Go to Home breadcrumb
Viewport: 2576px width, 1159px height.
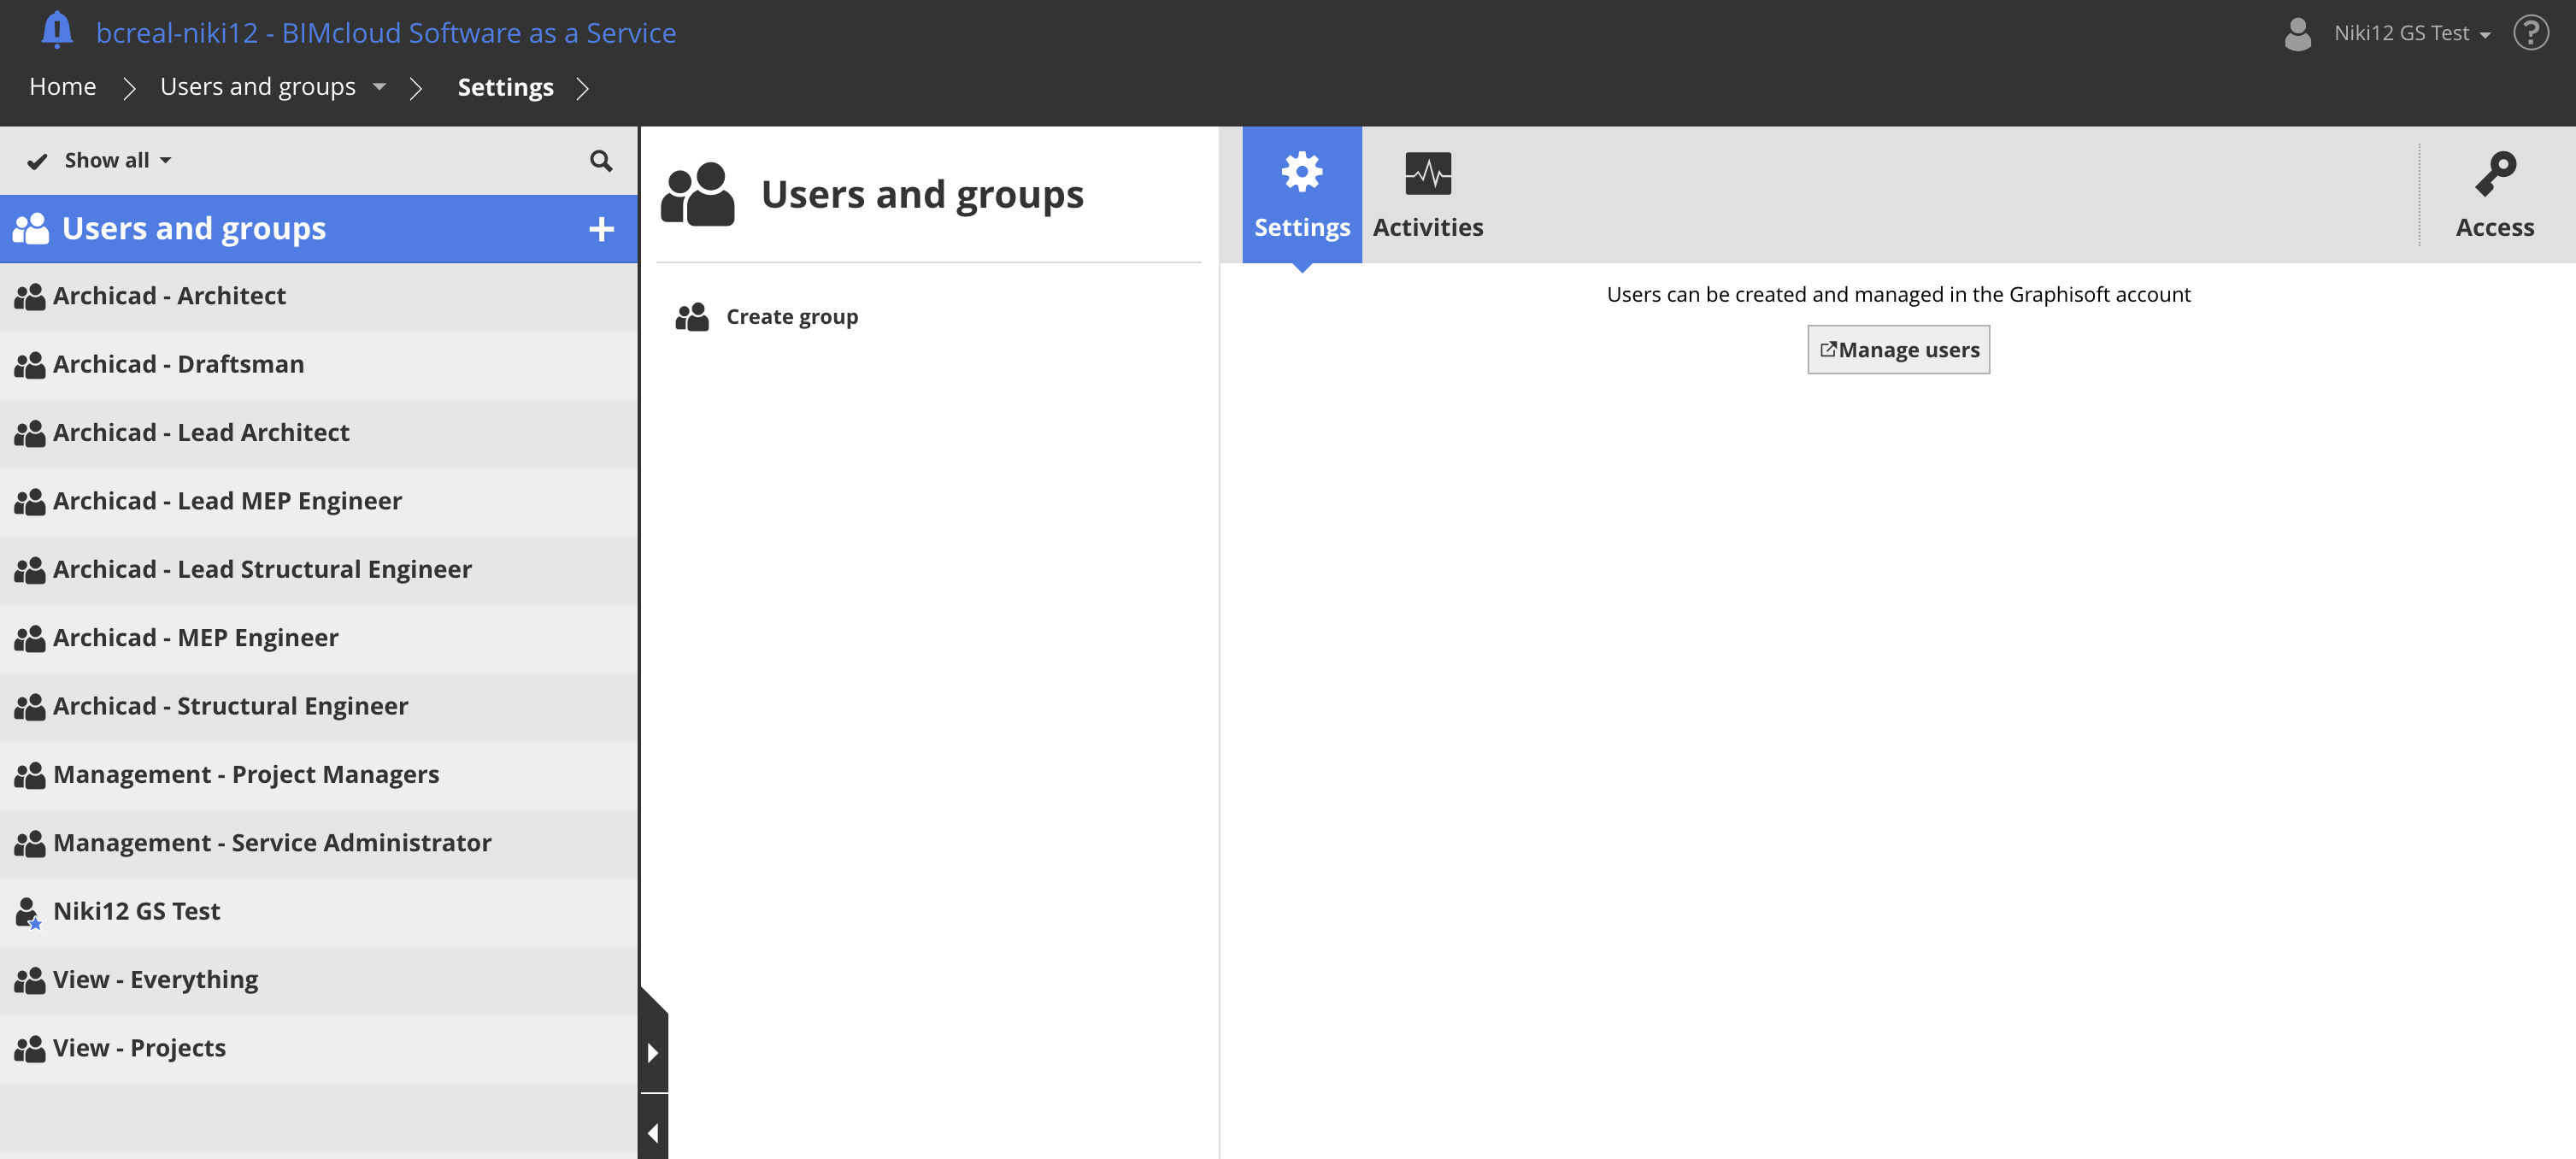coord(62,87)
